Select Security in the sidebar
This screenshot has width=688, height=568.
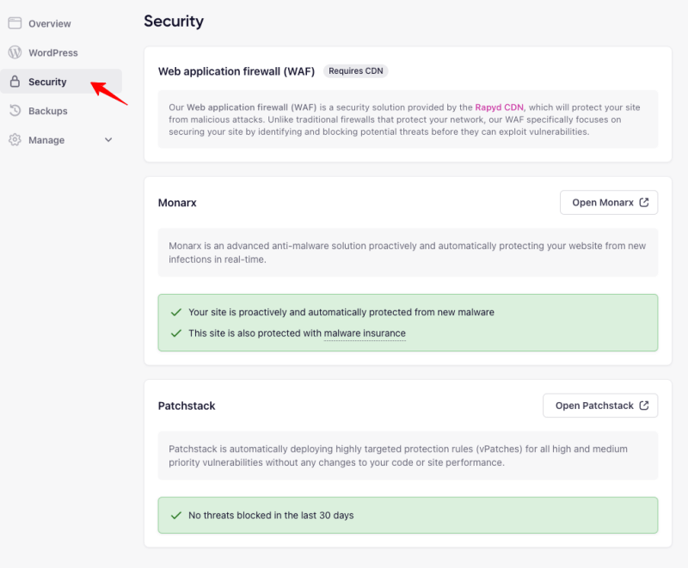(x=47, y=82)
